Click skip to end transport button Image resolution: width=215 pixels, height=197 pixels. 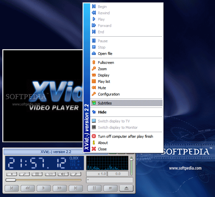click(x=76, y=188)
